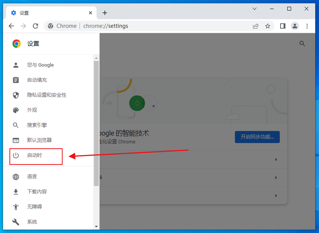The height and width of the screenshot is (233, 319).
Task: Click the sidebar scrollbar thumb
Action: (x=97, y=123)
